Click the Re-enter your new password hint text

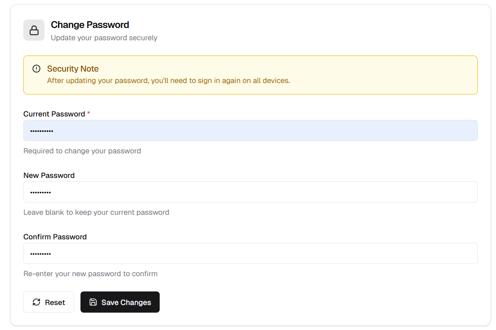(x=90, y=274)
